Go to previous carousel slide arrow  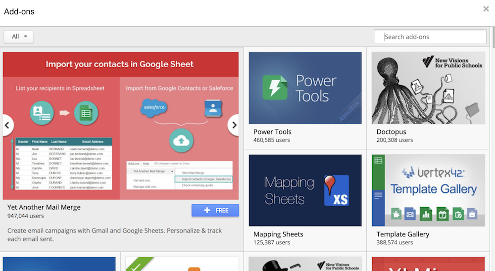pos(7,126)
